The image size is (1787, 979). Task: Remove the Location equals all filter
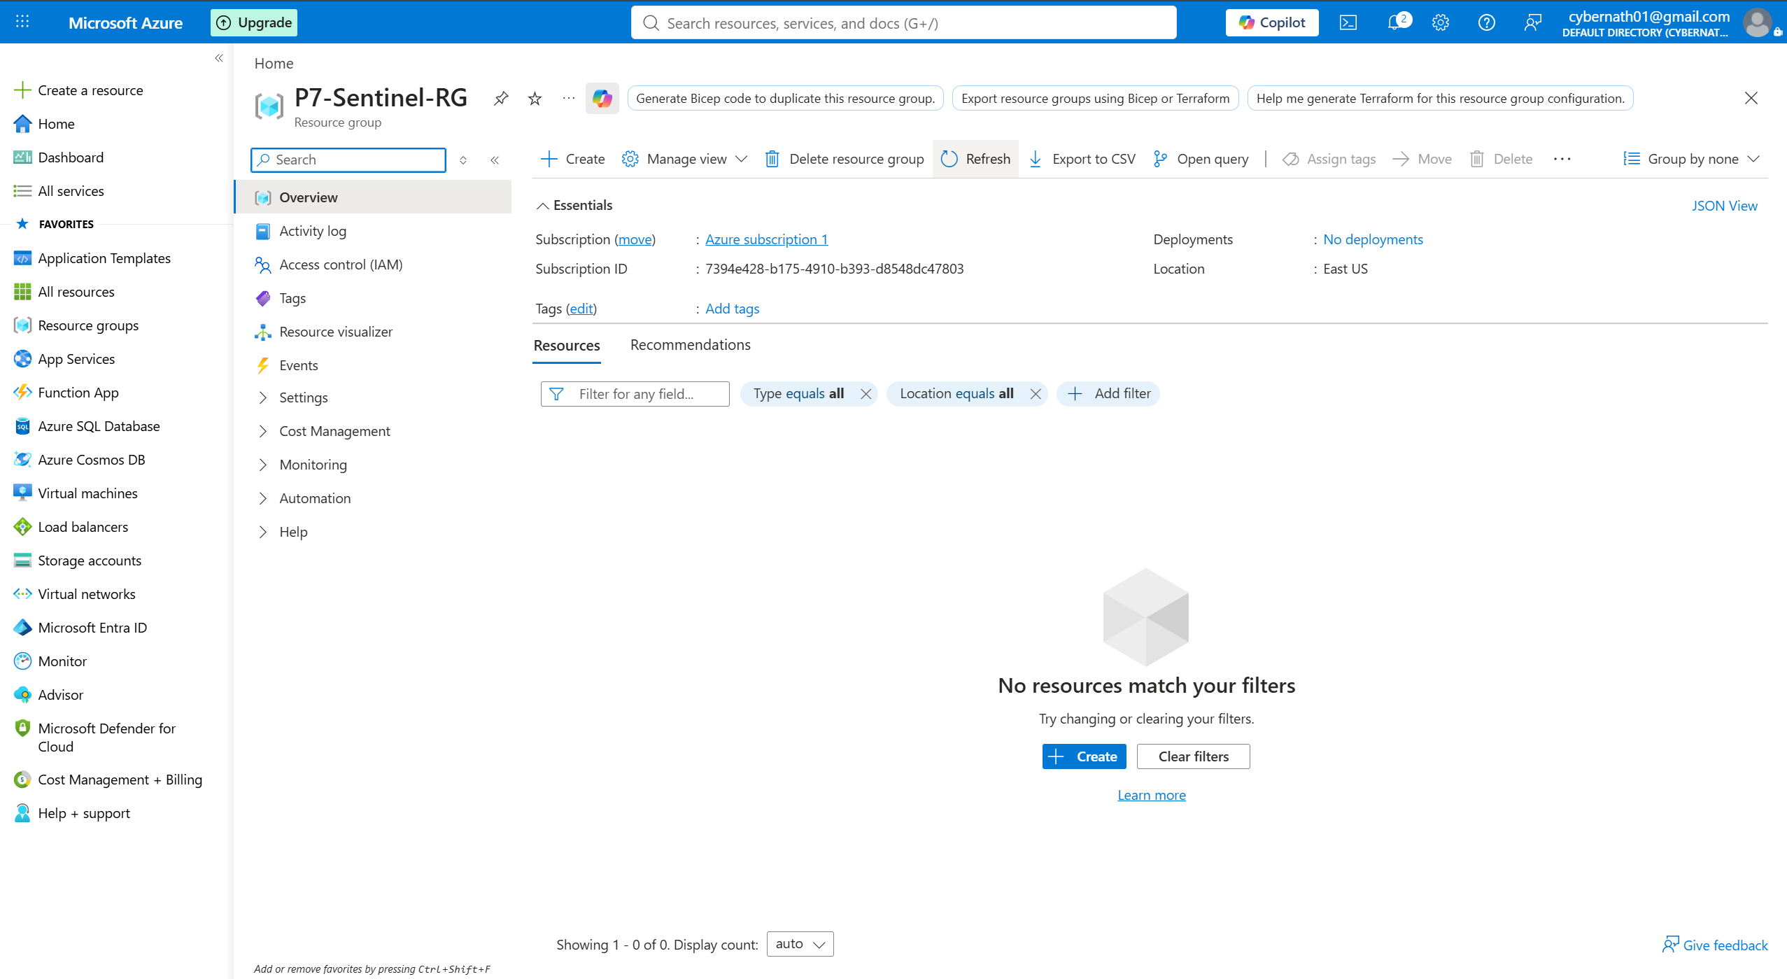tap(1036, 393)
